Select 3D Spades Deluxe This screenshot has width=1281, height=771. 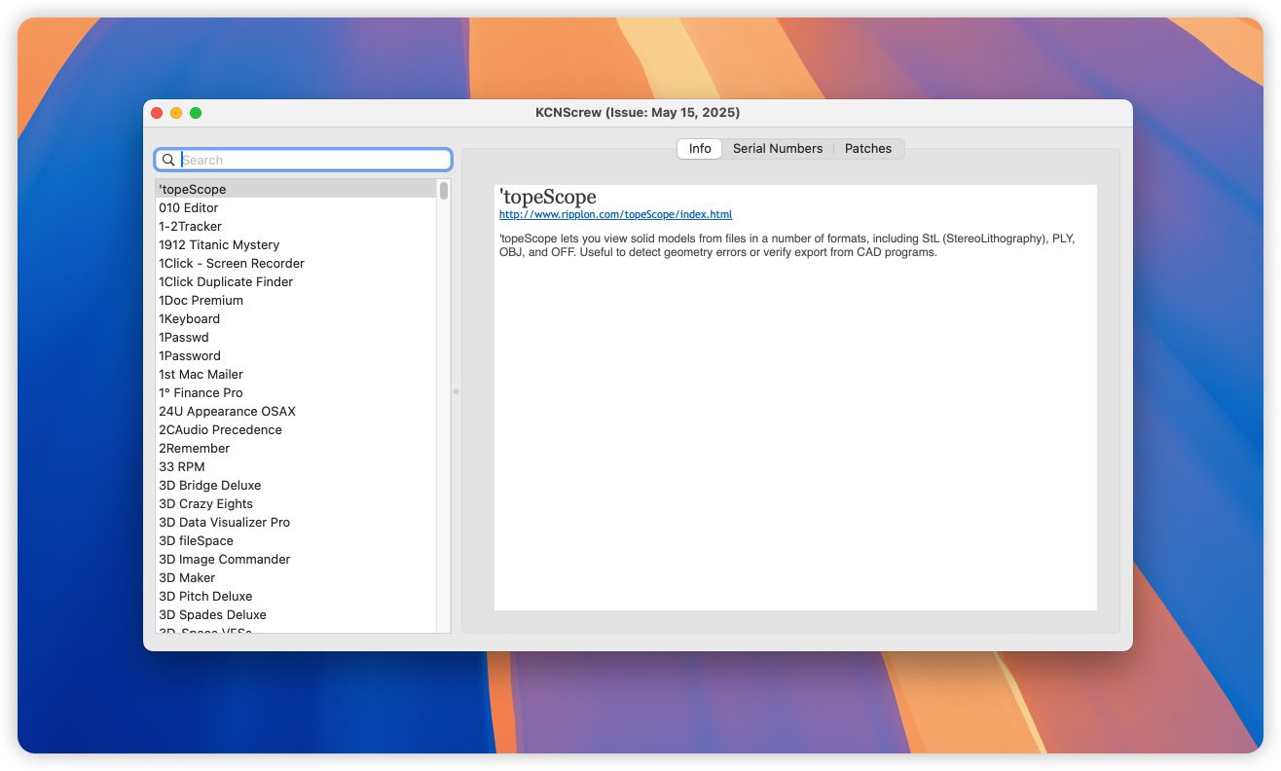click(x=297, y=614)
